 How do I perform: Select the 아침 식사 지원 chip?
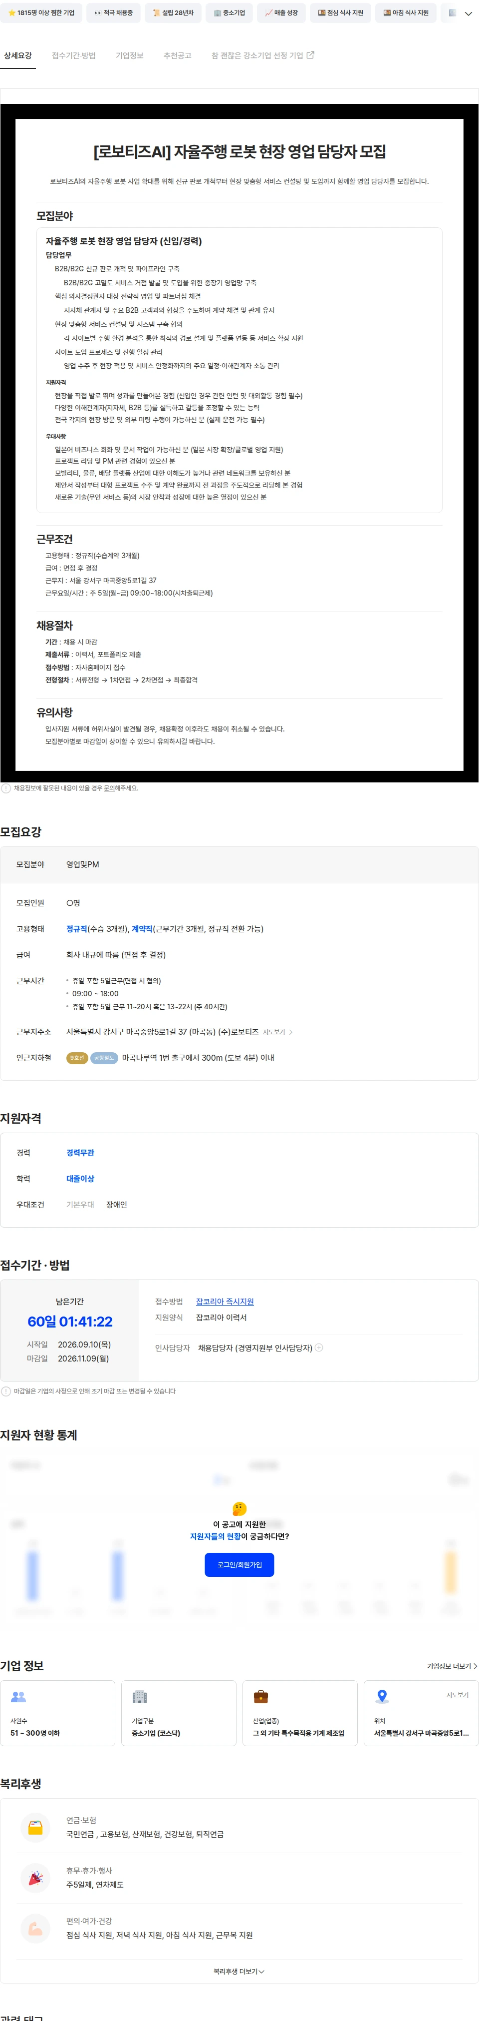click(x=406, y=13)
